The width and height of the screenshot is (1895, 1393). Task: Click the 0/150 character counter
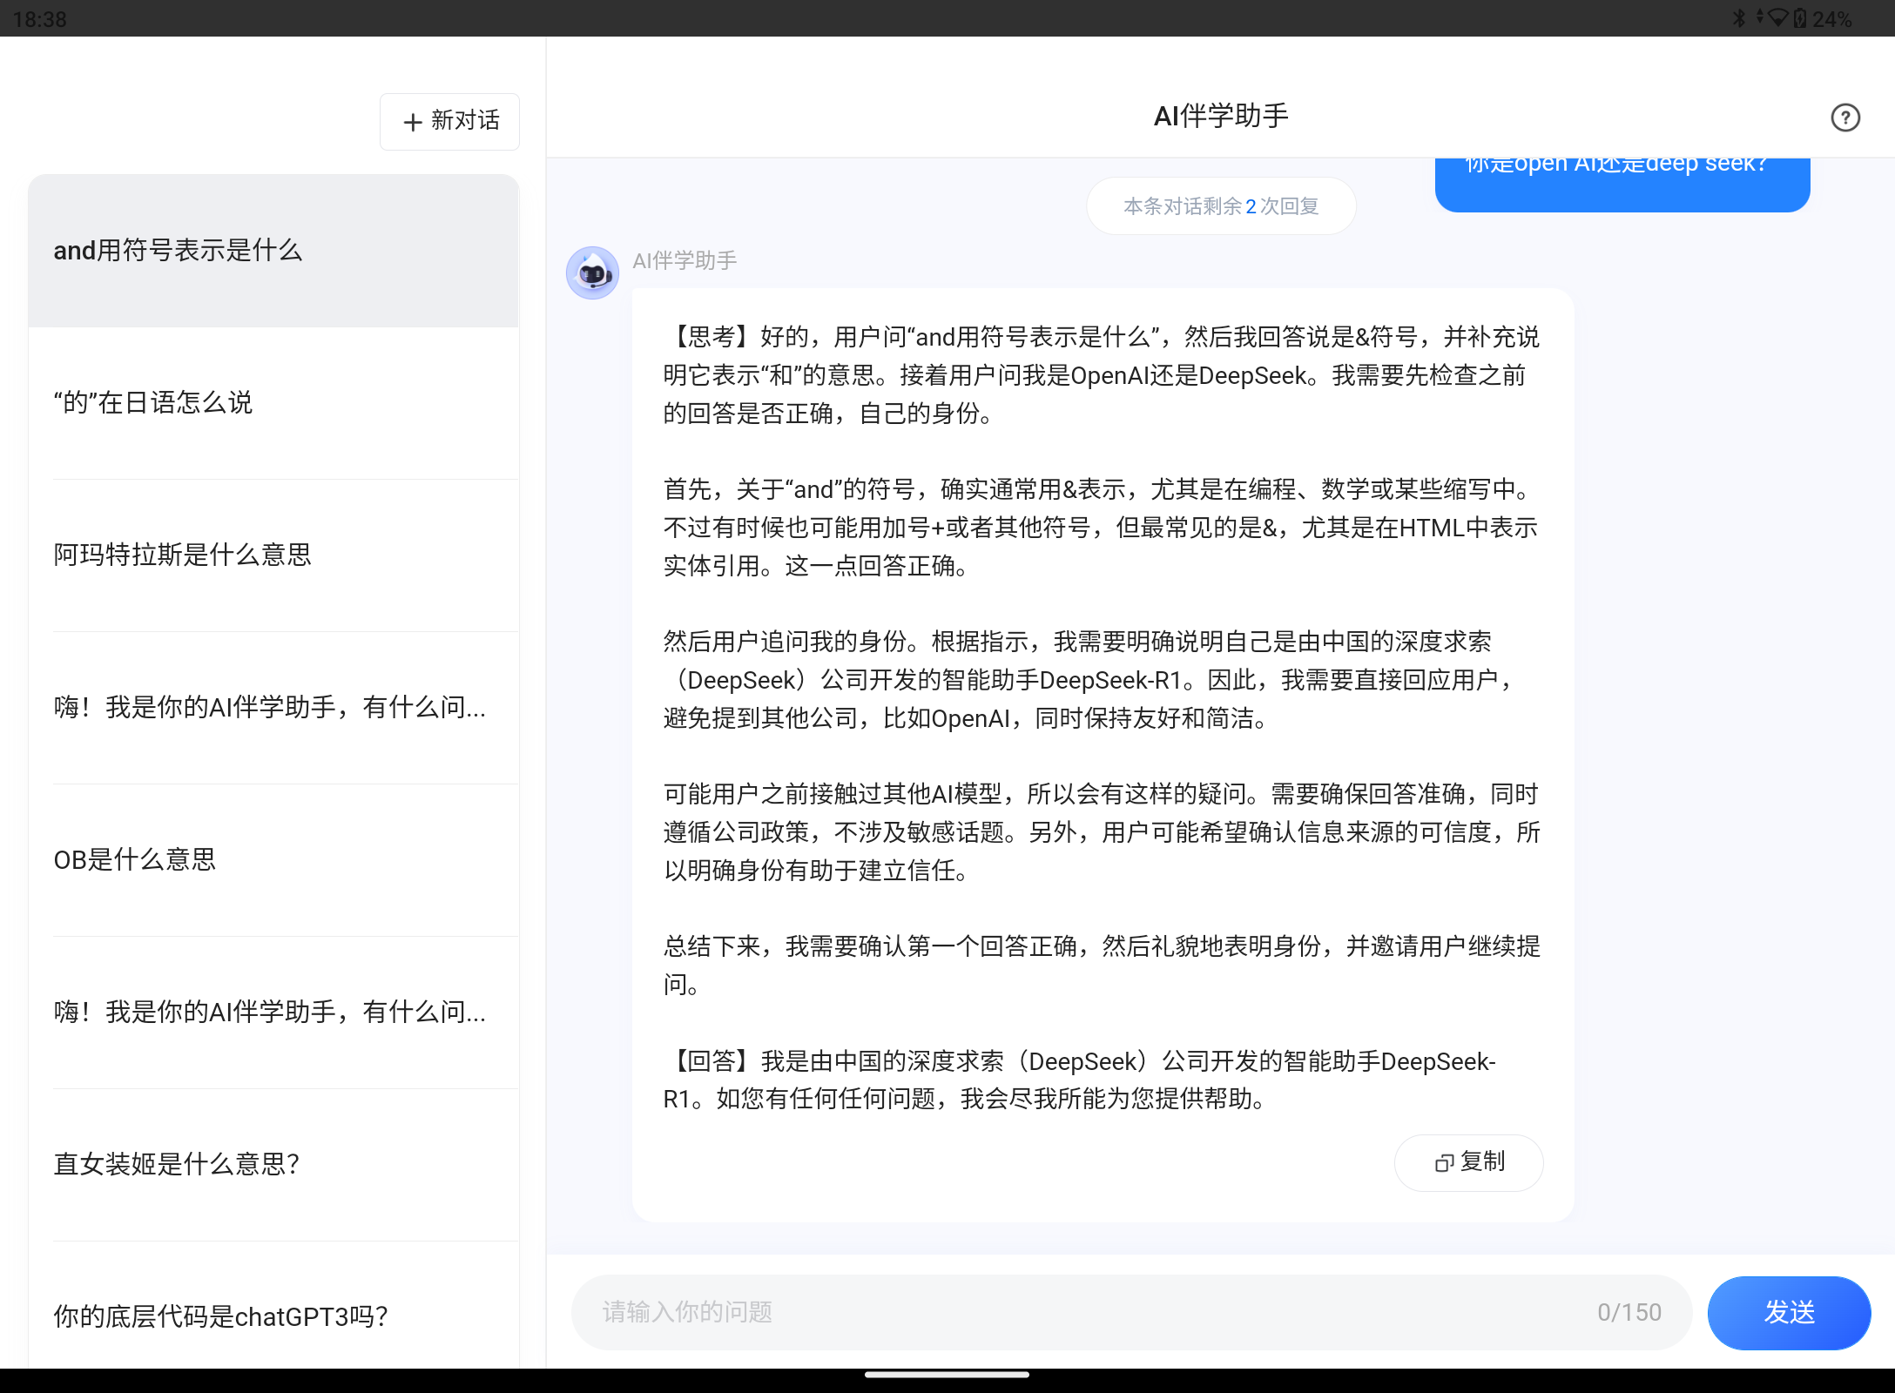1629,1312
